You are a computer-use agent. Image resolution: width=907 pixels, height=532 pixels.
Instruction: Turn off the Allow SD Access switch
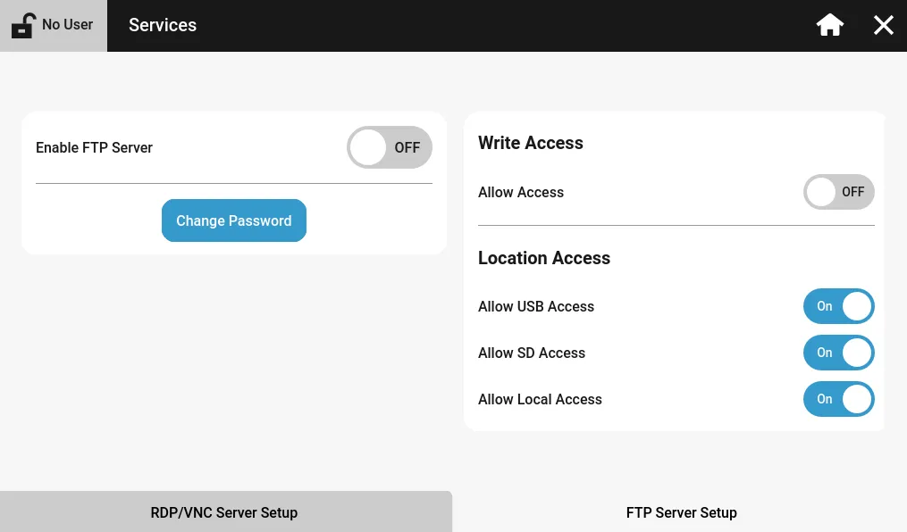[838, 353]
